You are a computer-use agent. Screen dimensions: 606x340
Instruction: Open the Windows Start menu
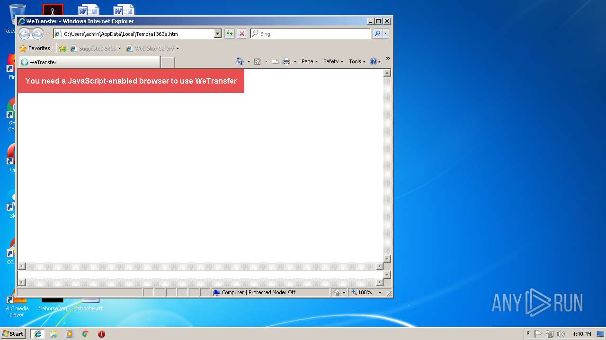[13, 333]
